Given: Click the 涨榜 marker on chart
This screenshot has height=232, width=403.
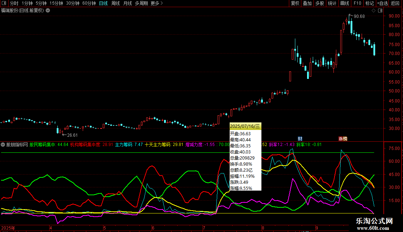Looking at the screenshot, I should click(x=343, y=138).
